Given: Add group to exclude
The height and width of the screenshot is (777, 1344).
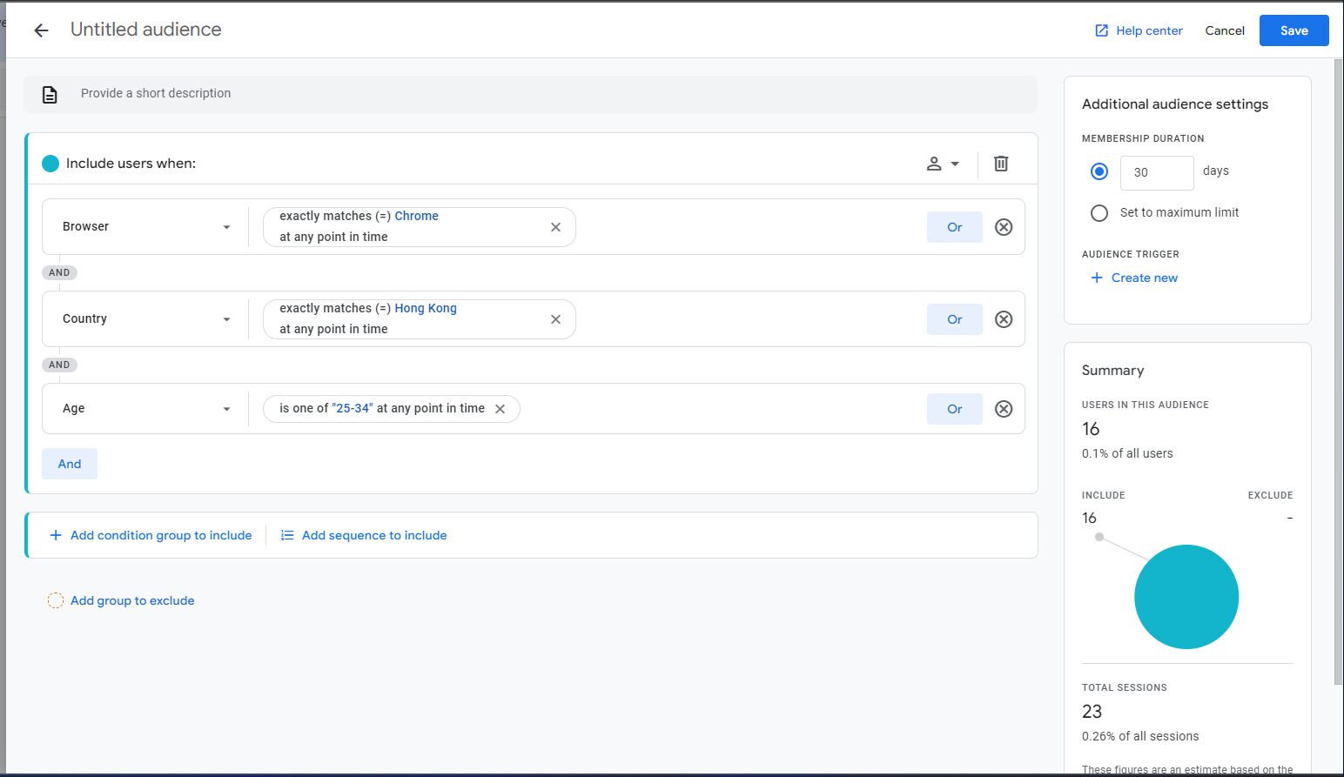Looking at the screenshot, I should [x=121, y=600].
